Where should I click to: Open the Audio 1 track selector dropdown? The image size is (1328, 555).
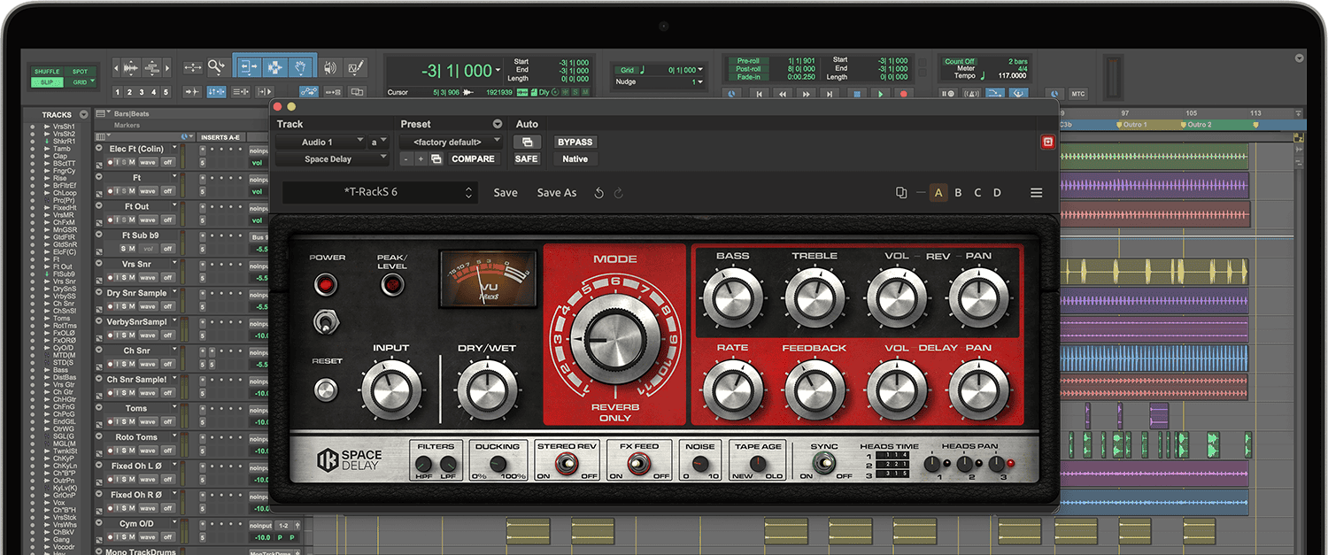[320, 142]
